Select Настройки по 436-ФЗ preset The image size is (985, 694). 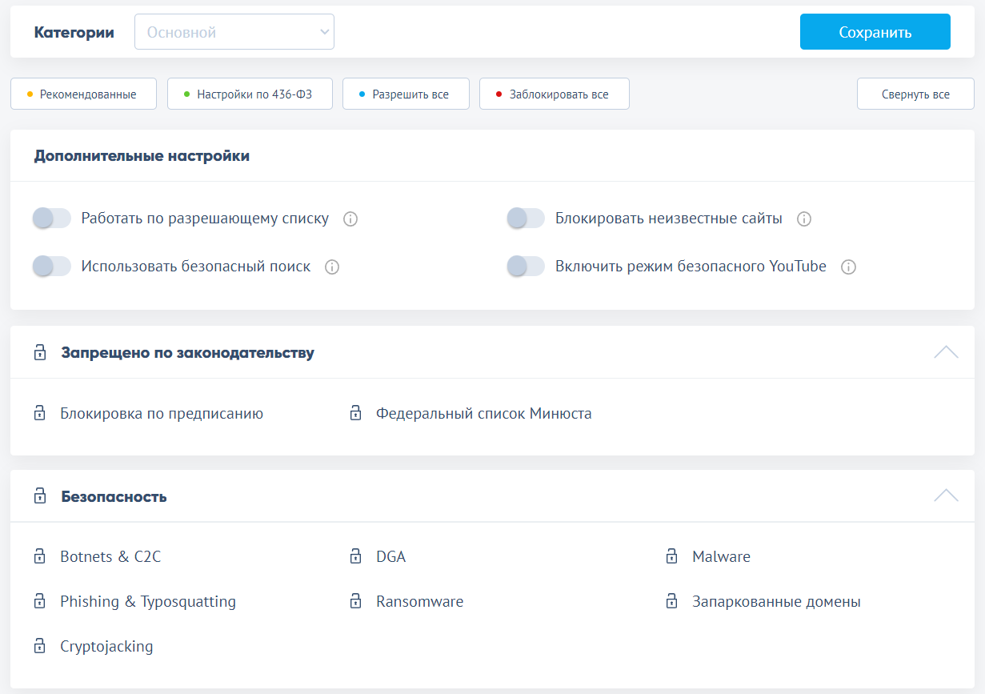[250, 94]
